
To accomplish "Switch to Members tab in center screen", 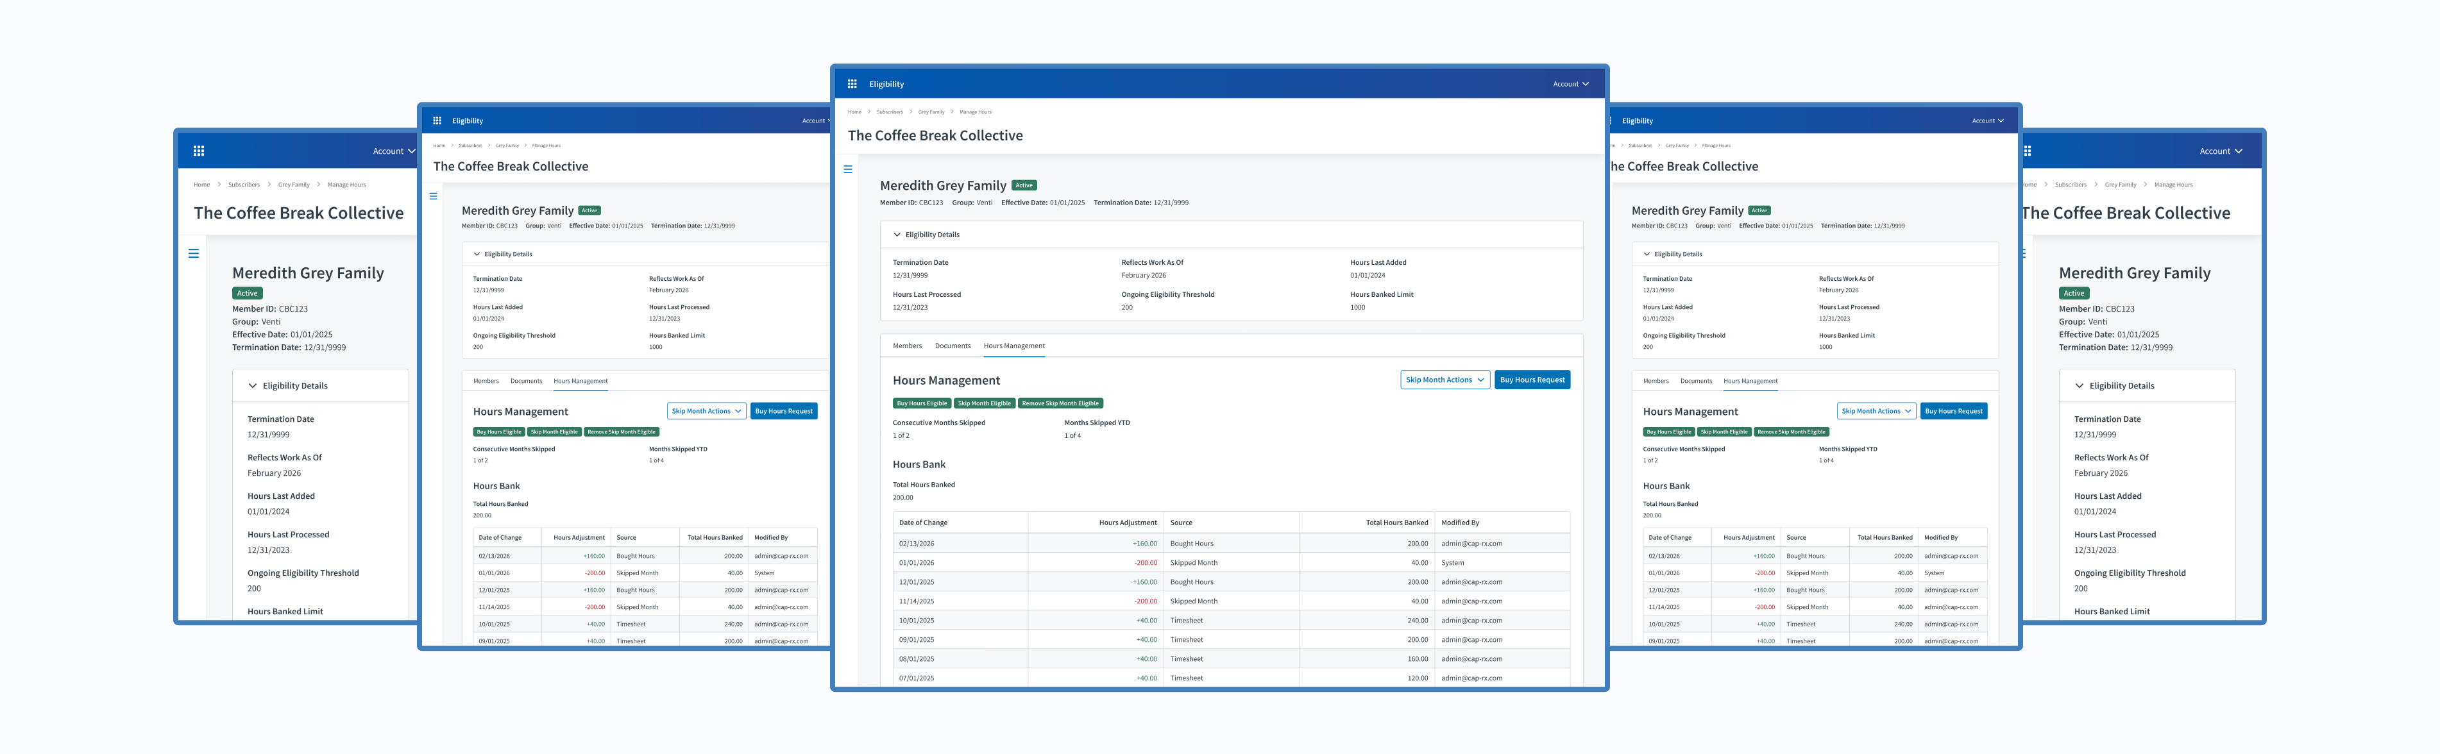I will coord(906,346).
